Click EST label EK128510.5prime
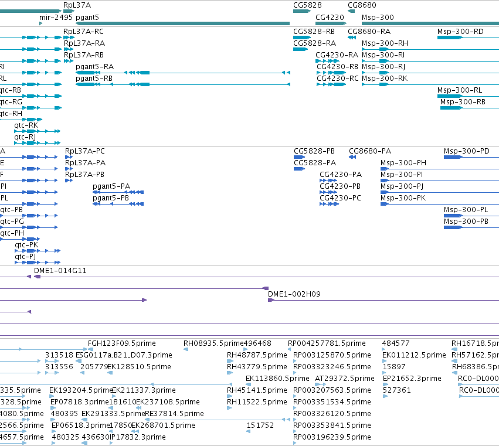 [x=140, y=367]
